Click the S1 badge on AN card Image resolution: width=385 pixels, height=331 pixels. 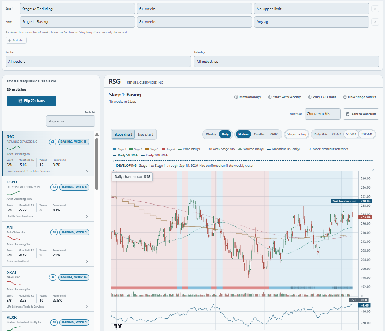point(54,232)
